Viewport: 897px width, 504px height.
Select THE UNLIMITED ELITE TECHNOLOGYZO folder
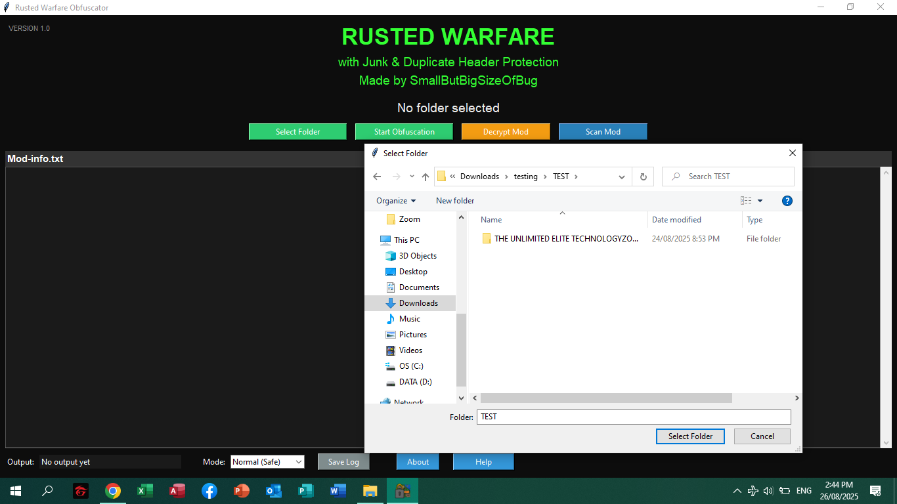[x=566, y=239]
